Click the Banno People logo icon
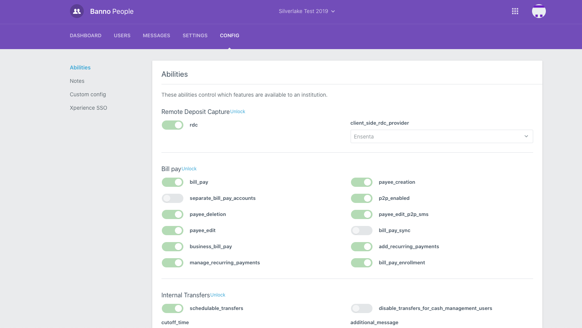Image resolution: width=582 pixels, height=328 pixels. click(x=77, y=12)
